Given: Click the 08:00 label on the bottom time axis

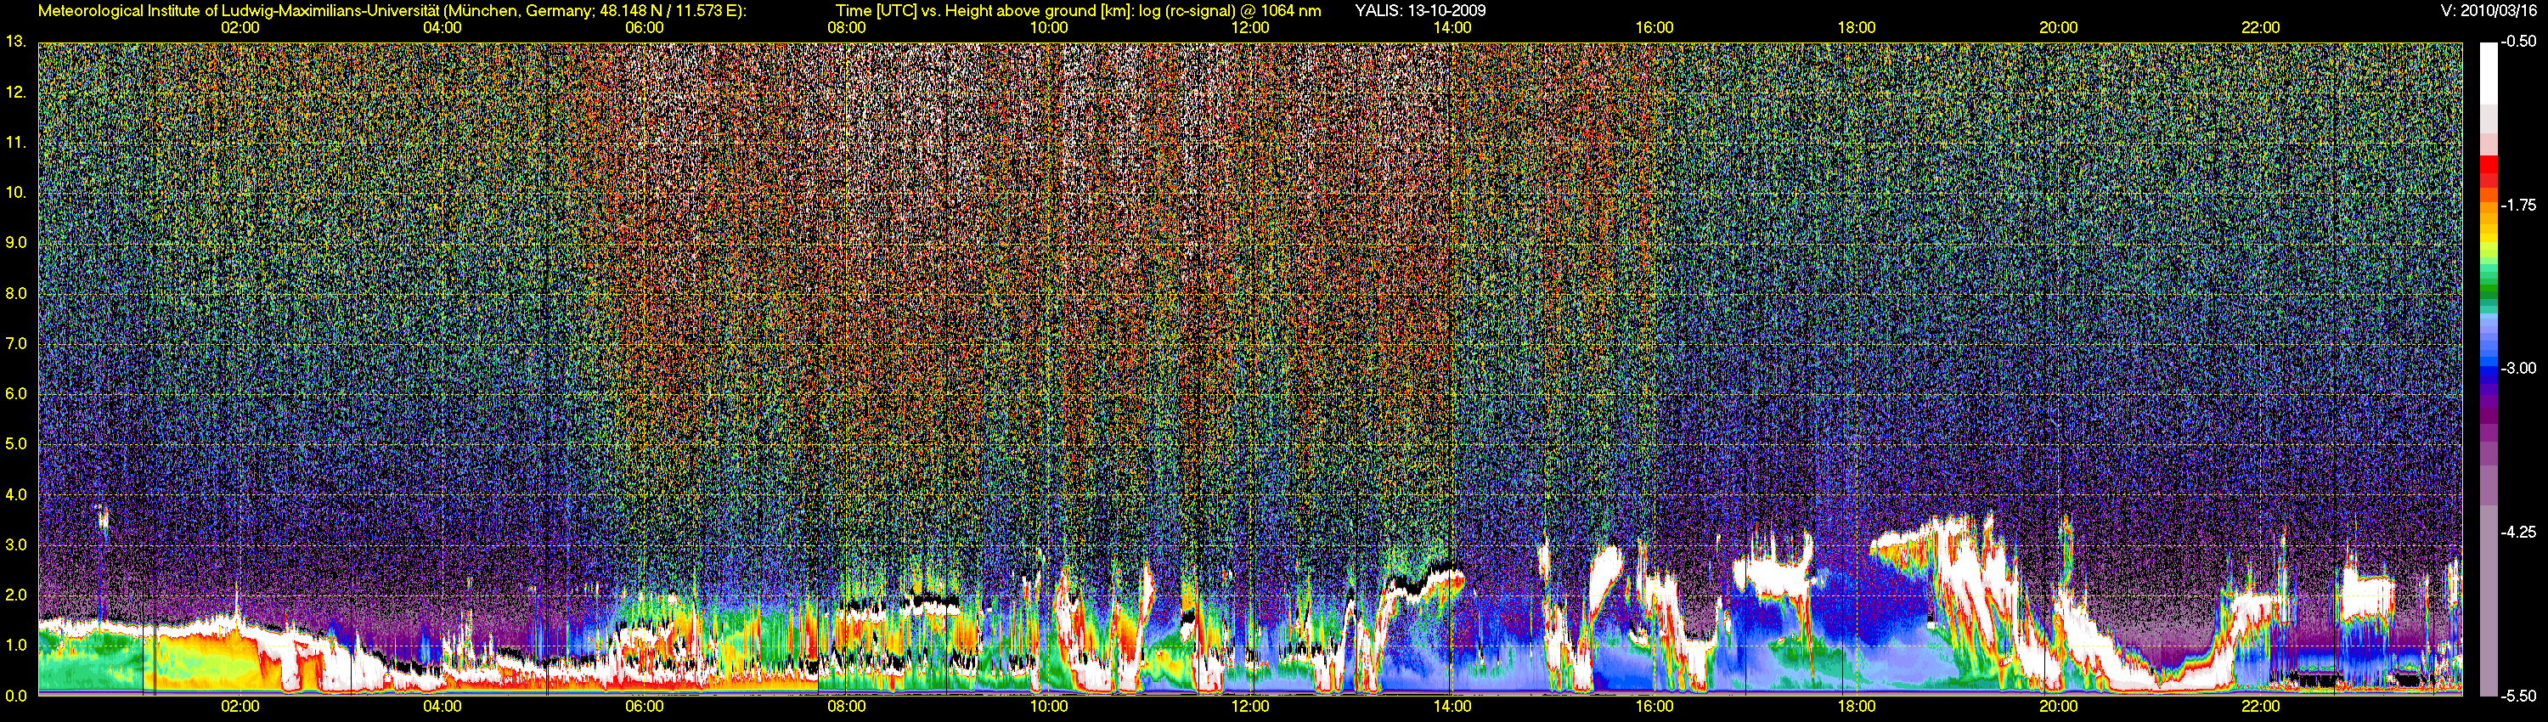Looking at the screenshot, I should pos(847,706).
